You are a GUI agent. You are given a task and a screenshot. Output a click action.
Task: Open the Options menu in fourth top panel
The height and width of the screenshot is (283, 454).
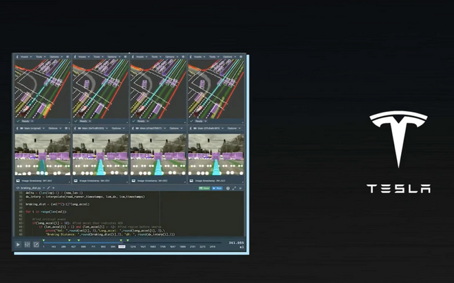(x=230, y=57)
